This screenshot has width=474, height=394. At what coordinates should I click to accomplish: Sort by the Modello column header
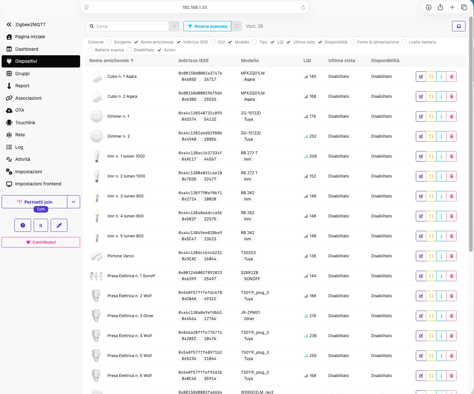pyautogui.click(x=250, y=60)
